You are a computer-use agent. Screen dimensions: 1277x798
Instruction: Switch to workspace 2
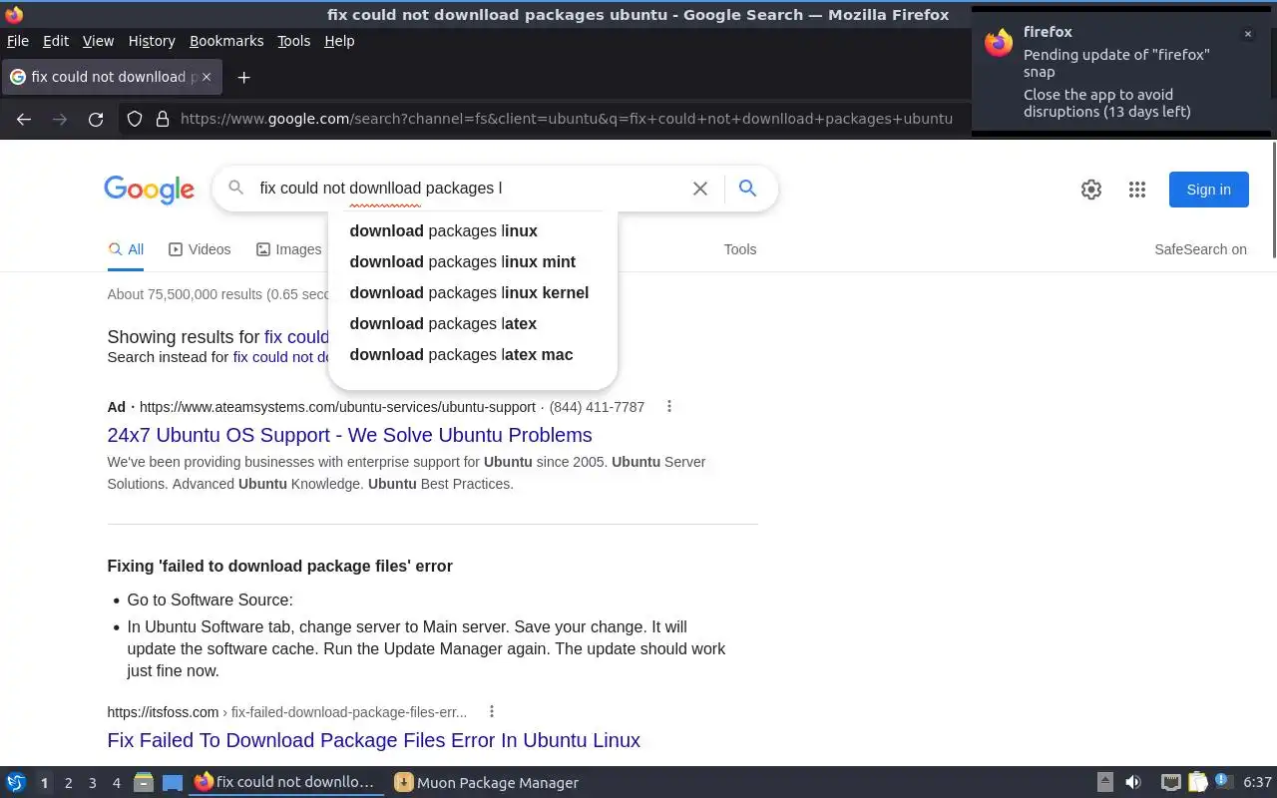click(x=68, y=783)
